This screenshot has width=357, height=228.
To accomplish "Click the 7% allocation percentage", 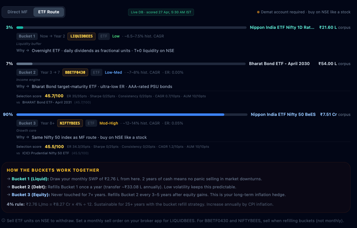I will click(9, 64).
